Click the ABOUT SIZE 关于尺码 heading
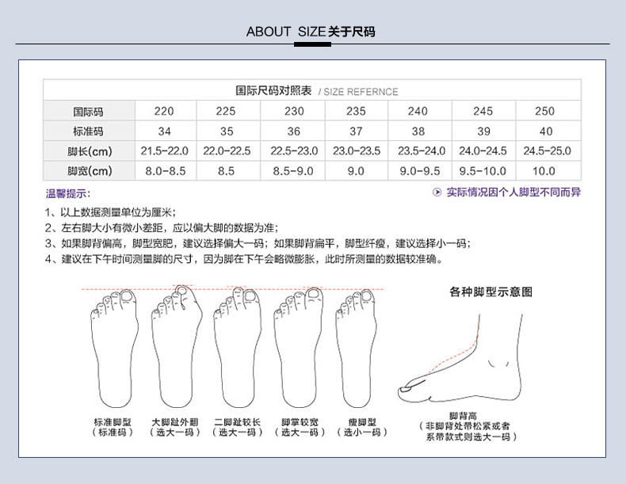The height and width of the screenshot is (484, 626). click(311, 32)
